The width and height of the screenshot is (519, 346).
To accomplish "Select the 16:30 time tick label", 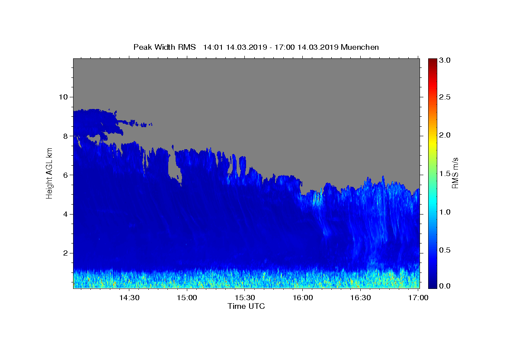I will click(x=361, y=298).
